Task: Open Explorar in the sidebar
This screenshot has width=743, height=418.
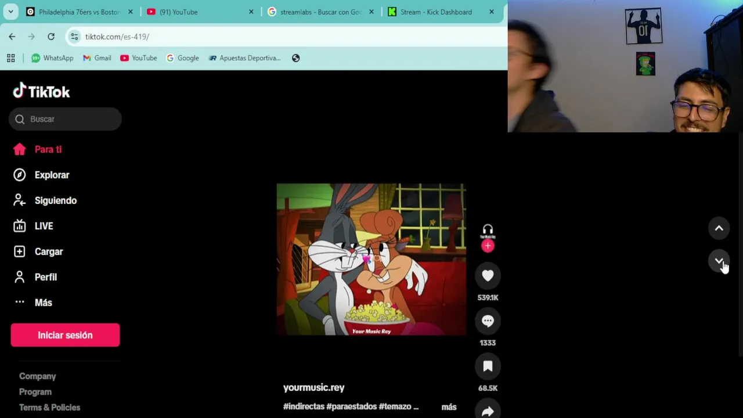Action: coord(41,175)
